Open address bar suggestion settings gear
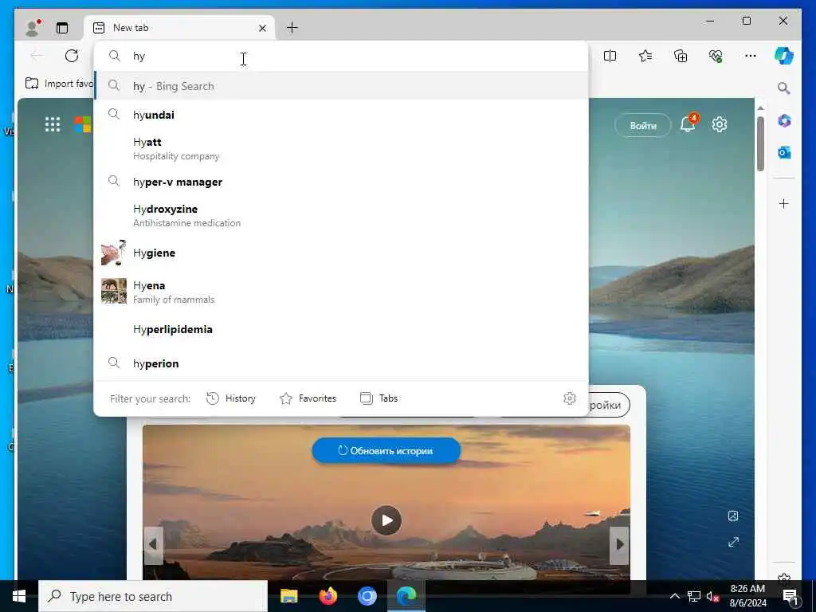 569,398
